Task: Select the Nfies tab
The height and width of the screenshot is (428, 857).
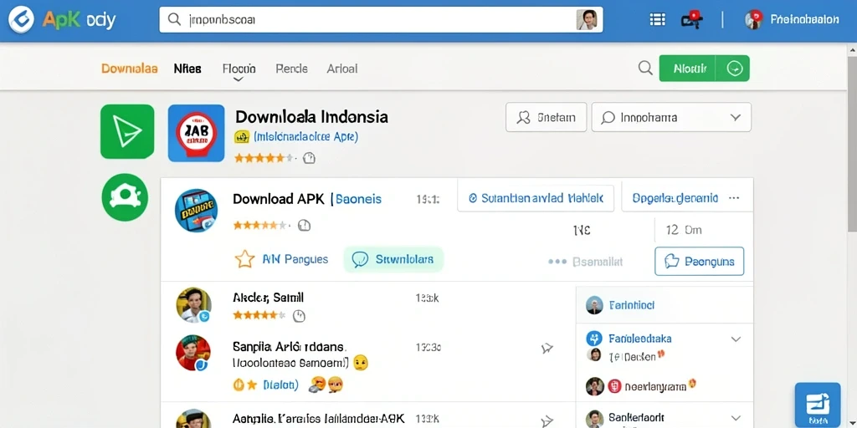Action: [187, 69]
